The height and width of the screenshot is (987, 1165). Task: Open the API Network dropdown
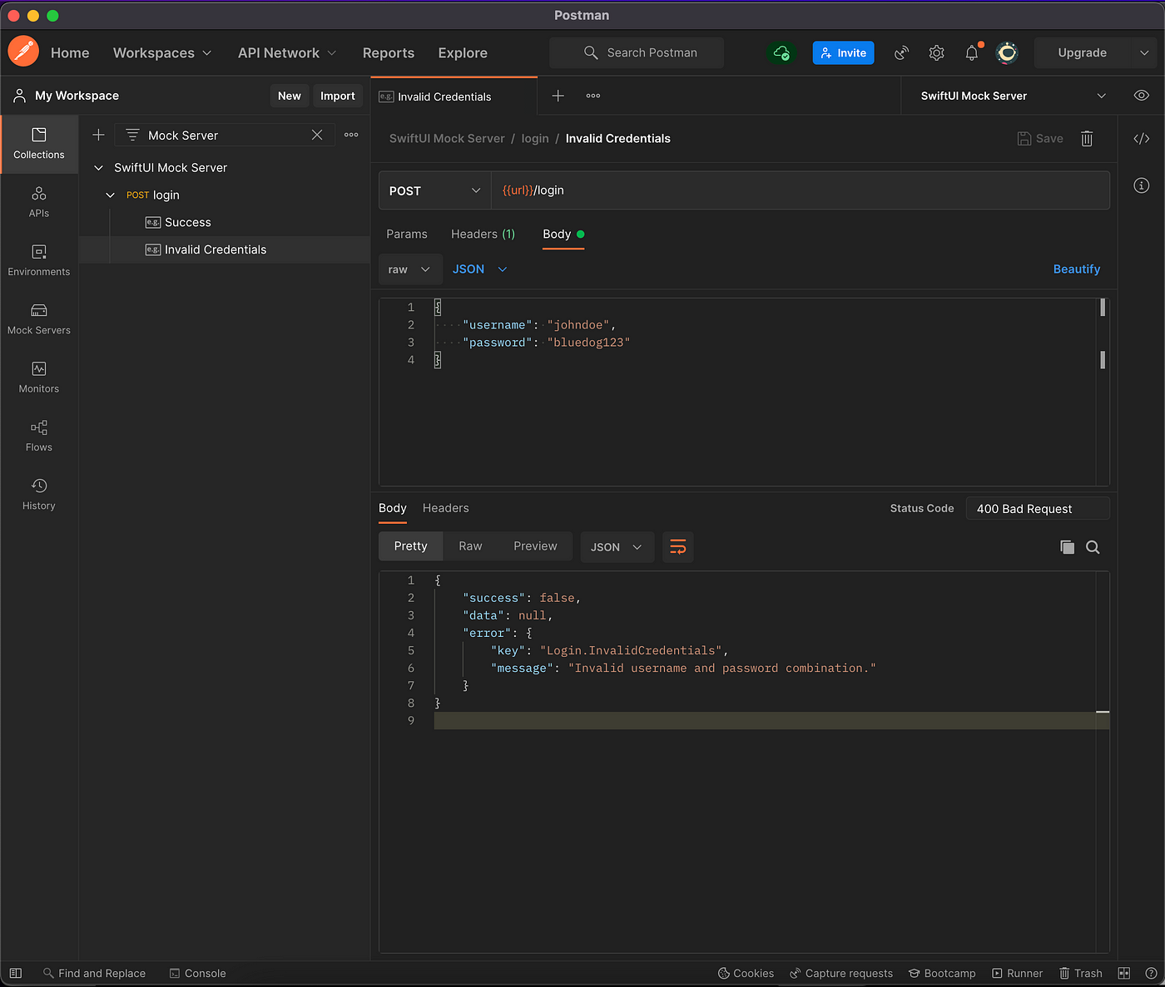(x=287, y=52)
